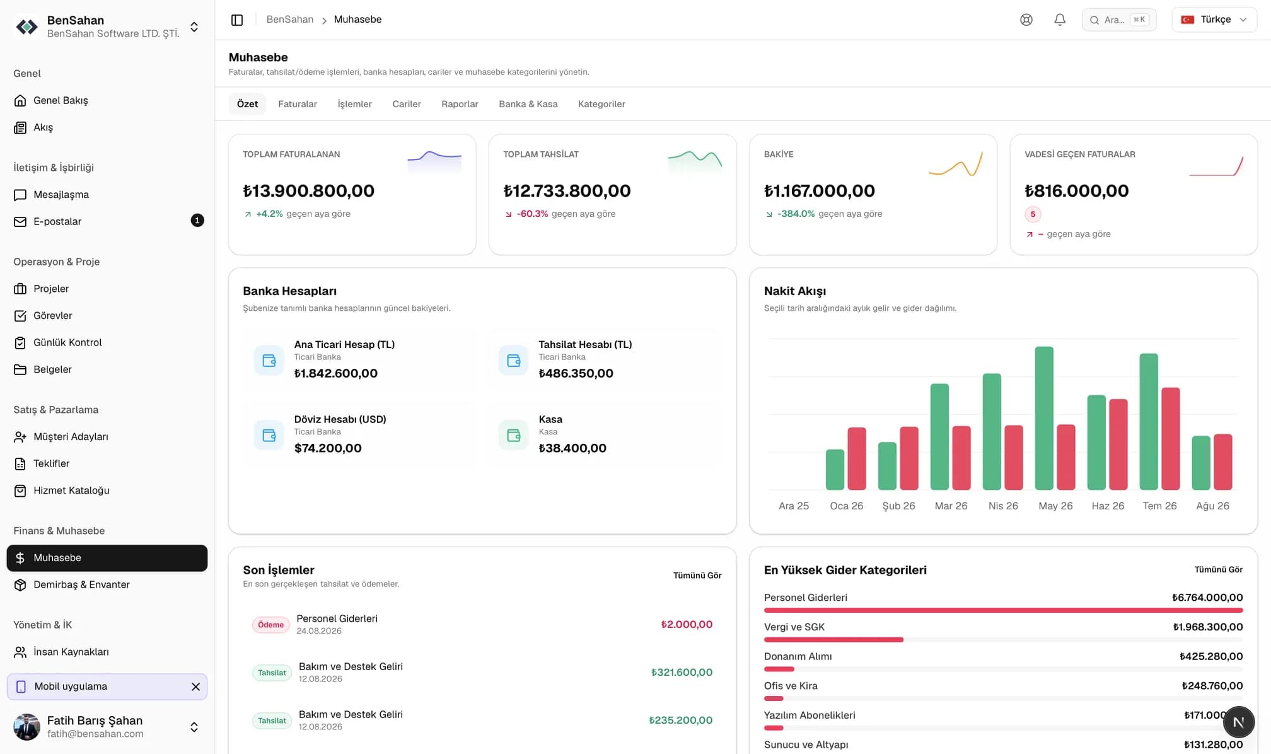Image resolution: width=1271 pixels, height=754 pixels.
Task: Click the round N badge button
Action: tap(1238, 722)
